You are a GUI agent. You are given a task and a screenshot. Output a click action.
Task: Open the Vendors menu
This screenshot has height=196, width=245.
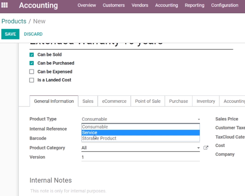pyautogui.click(x=140, y=5)
